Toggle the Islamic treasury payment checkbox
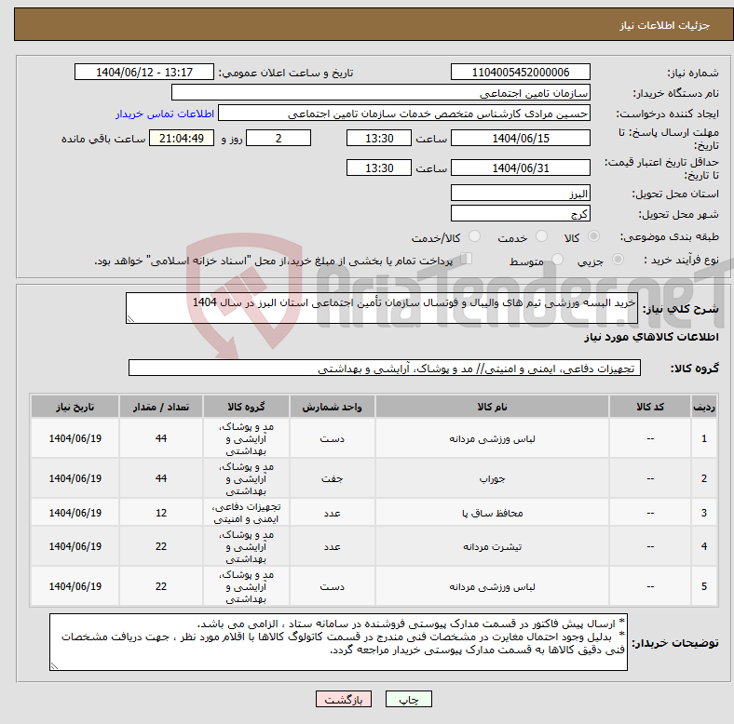This screenshot has width=734, height=724. (467, 259)
